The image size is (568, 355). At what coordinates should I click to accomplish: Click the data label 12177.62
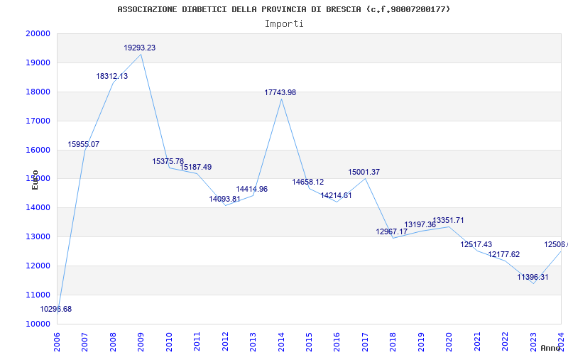click(x=504, y=254)
